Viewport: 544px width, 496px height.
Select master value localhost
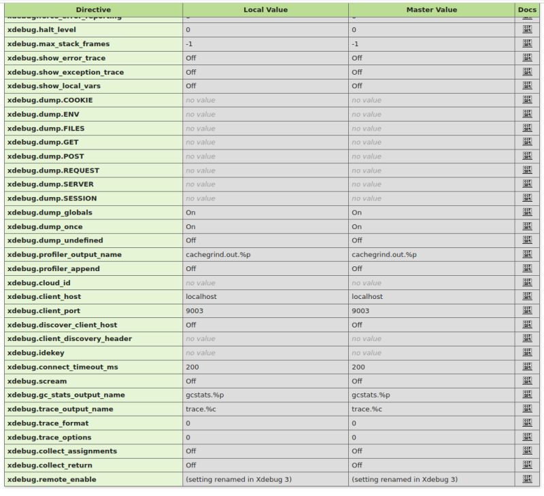point(367,297)
